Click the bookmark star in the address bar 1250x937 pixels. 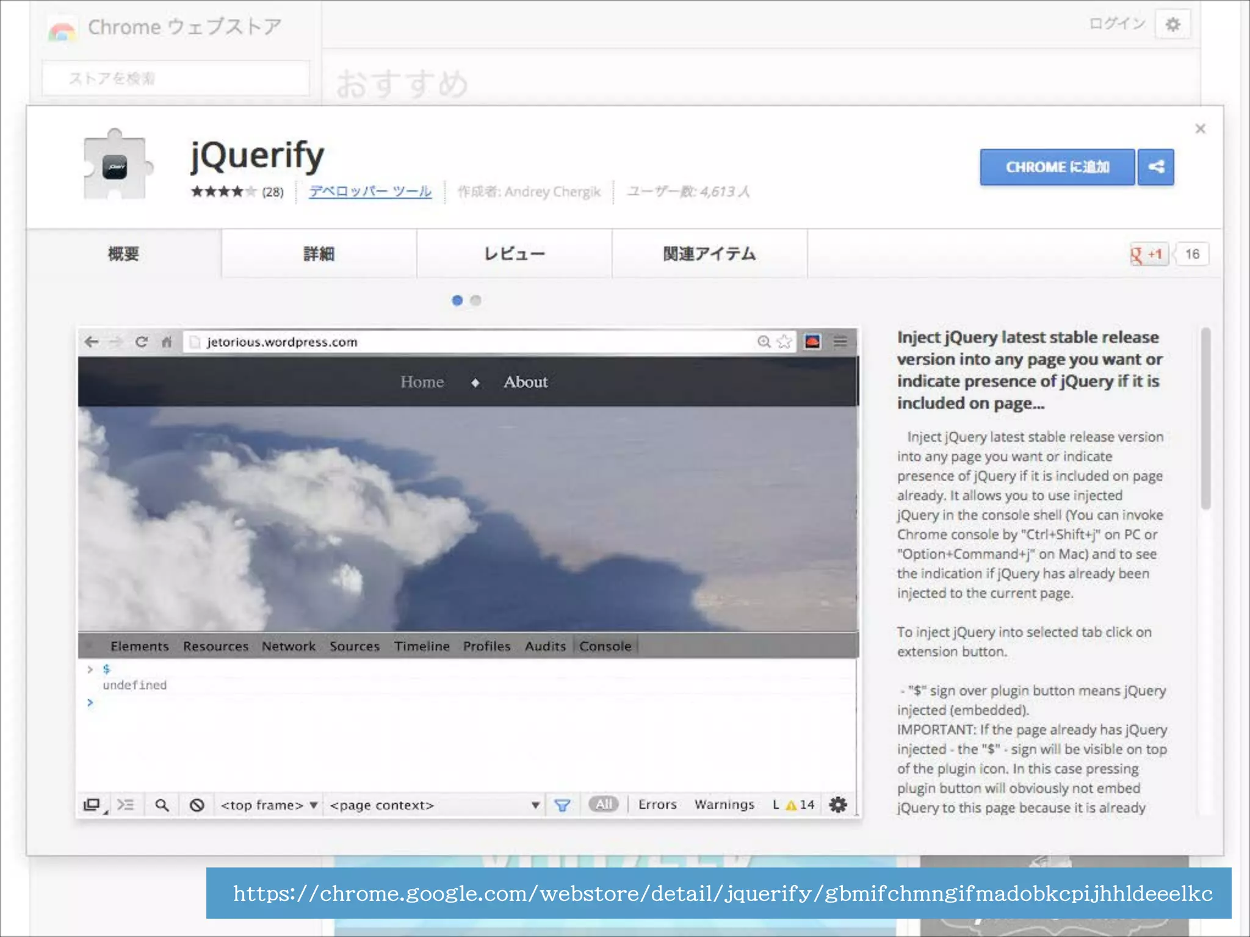[784, 342]
